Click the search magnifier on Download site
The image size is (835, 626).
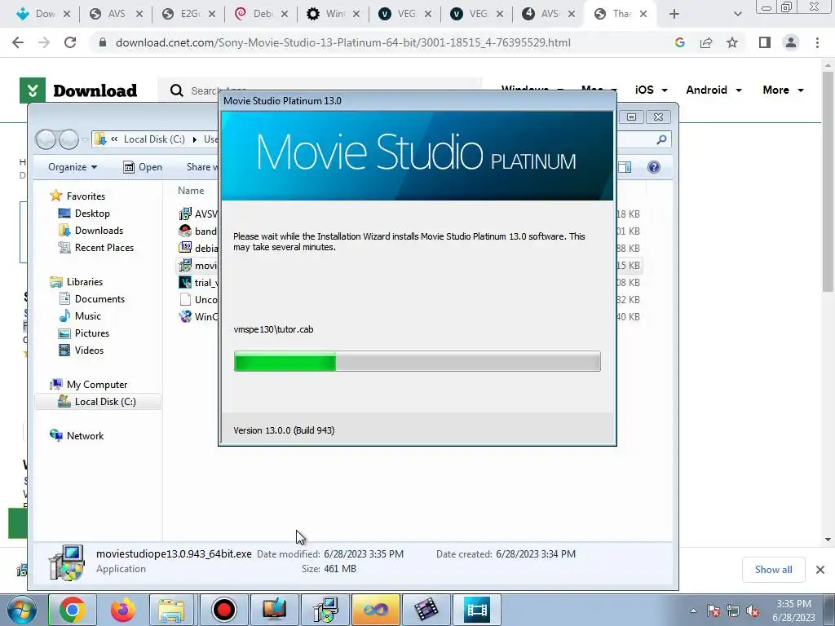[177, 90]
